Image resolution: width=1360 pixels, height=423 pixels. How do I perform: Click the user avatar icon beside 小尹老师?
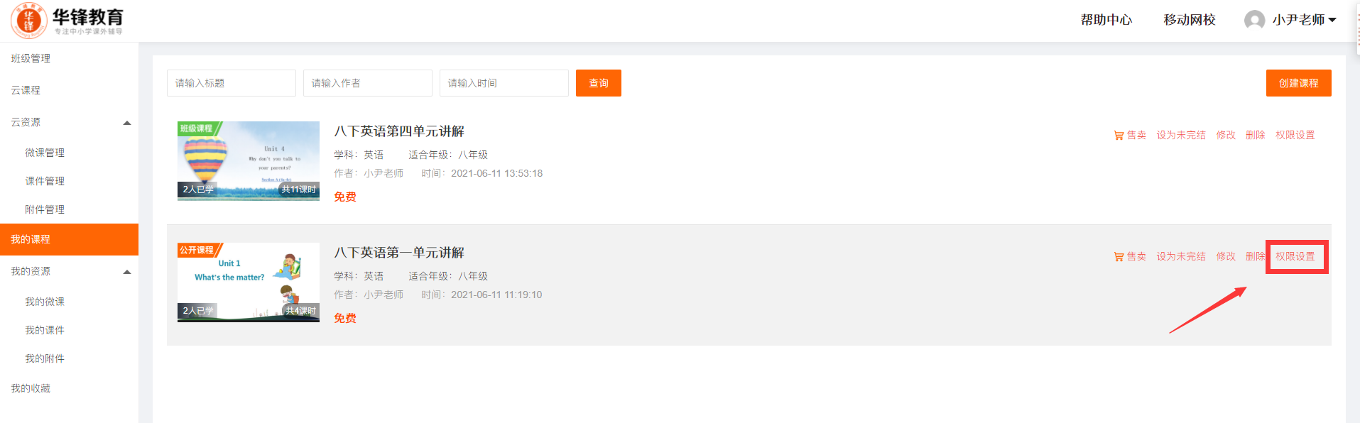[1254, 20]
